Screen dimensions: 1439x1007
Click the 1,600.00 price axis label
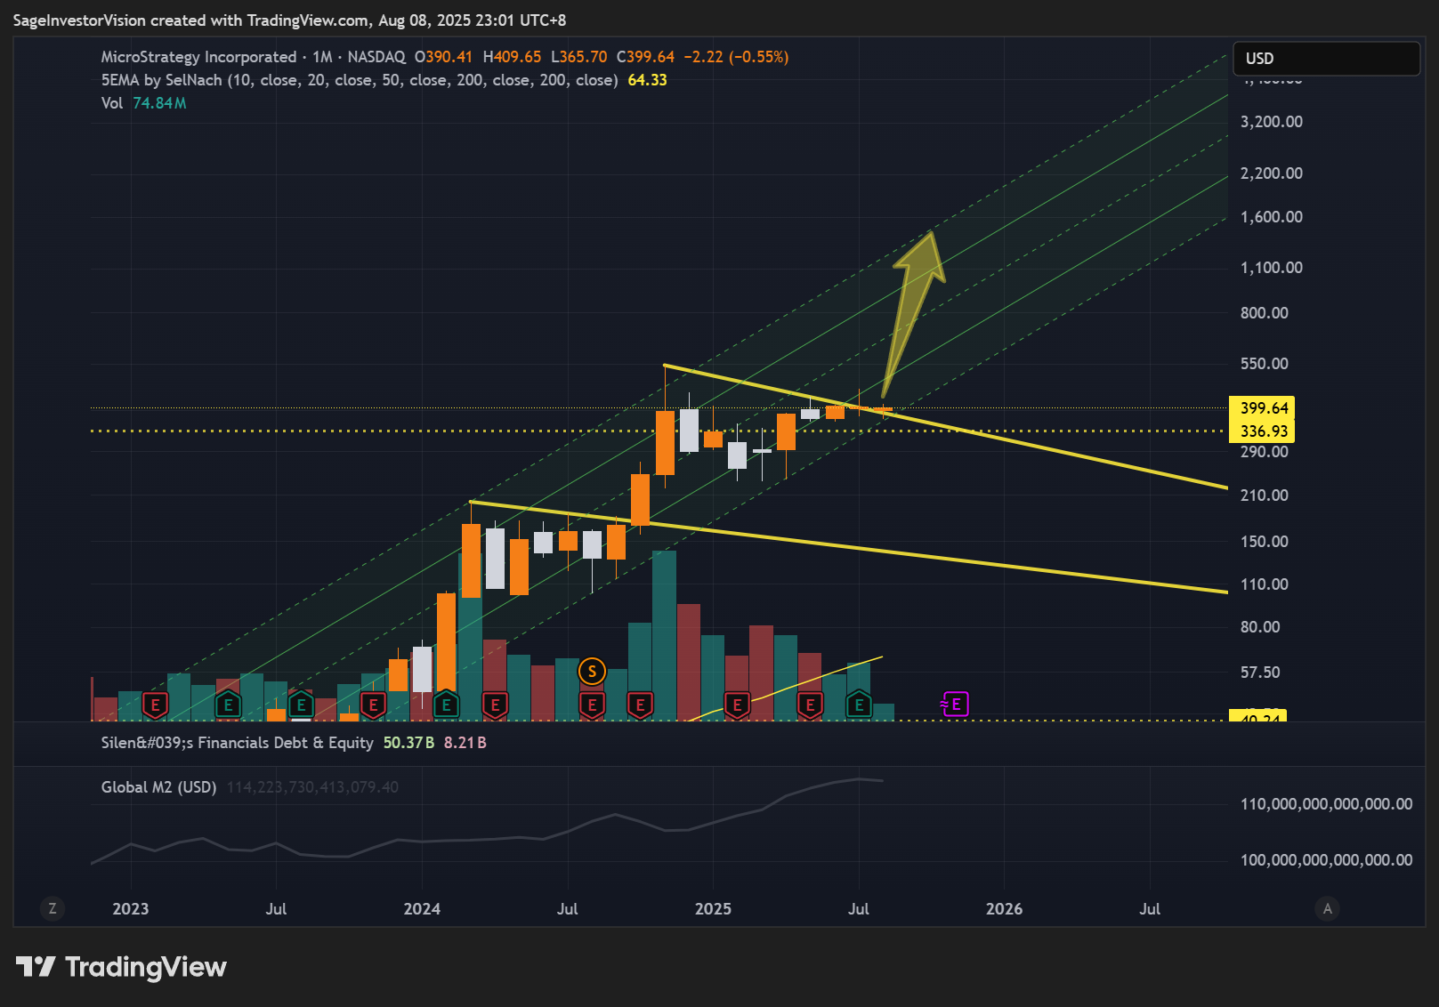pyautogui.click(x=1272, y=217)
